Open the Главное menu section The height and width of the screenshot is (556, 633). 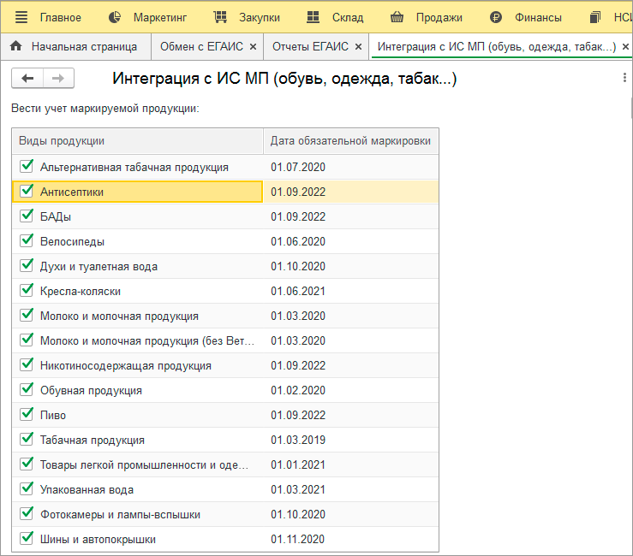point(60,17)
